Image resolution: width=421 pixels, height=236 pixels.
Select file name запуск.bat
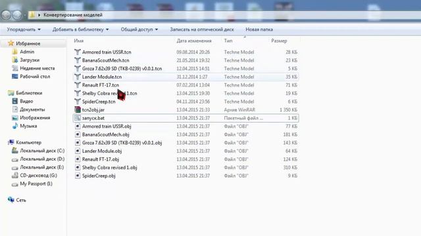[x=93, y=118]
